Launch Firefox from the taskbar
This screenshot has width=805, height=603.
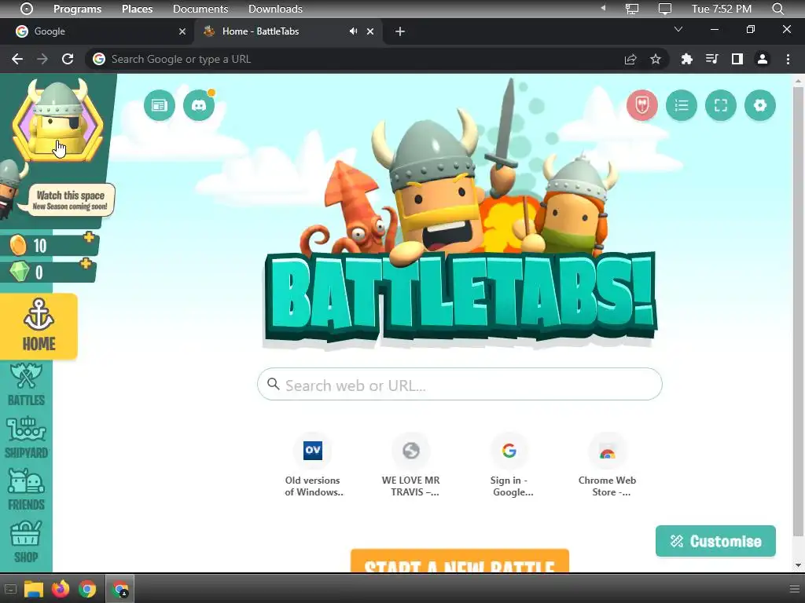point(61,589)
